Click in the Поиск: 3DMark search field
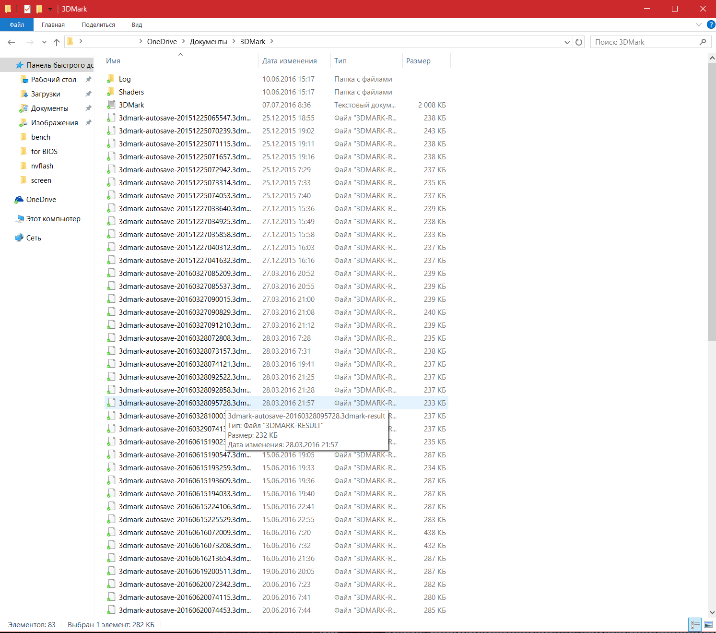The height and width of the screenshot is (633, 716). [645, 42]
